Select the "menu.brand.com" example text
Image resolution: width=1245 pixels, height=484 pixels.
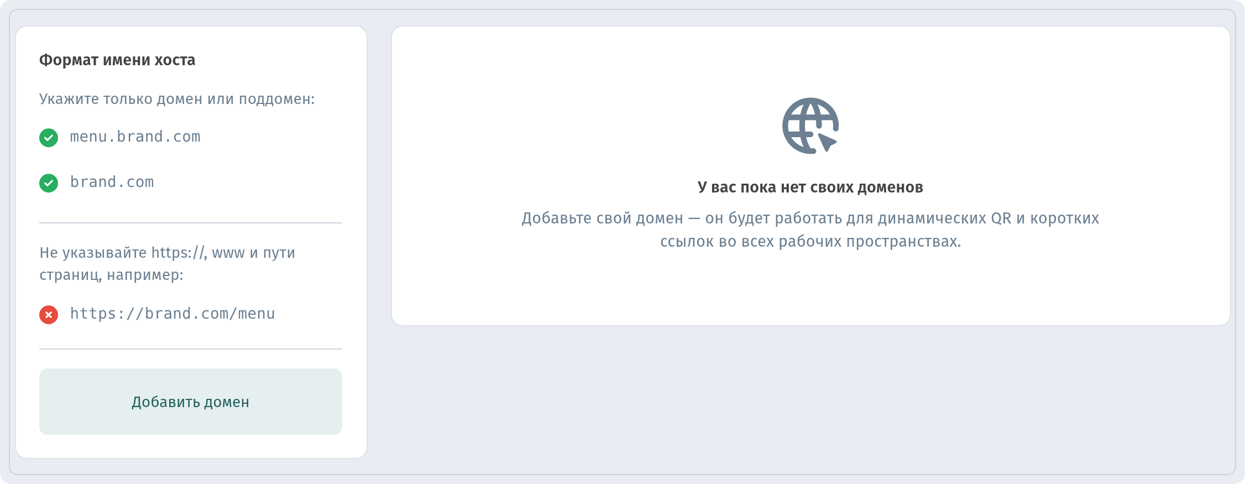[x=135, y=137]
